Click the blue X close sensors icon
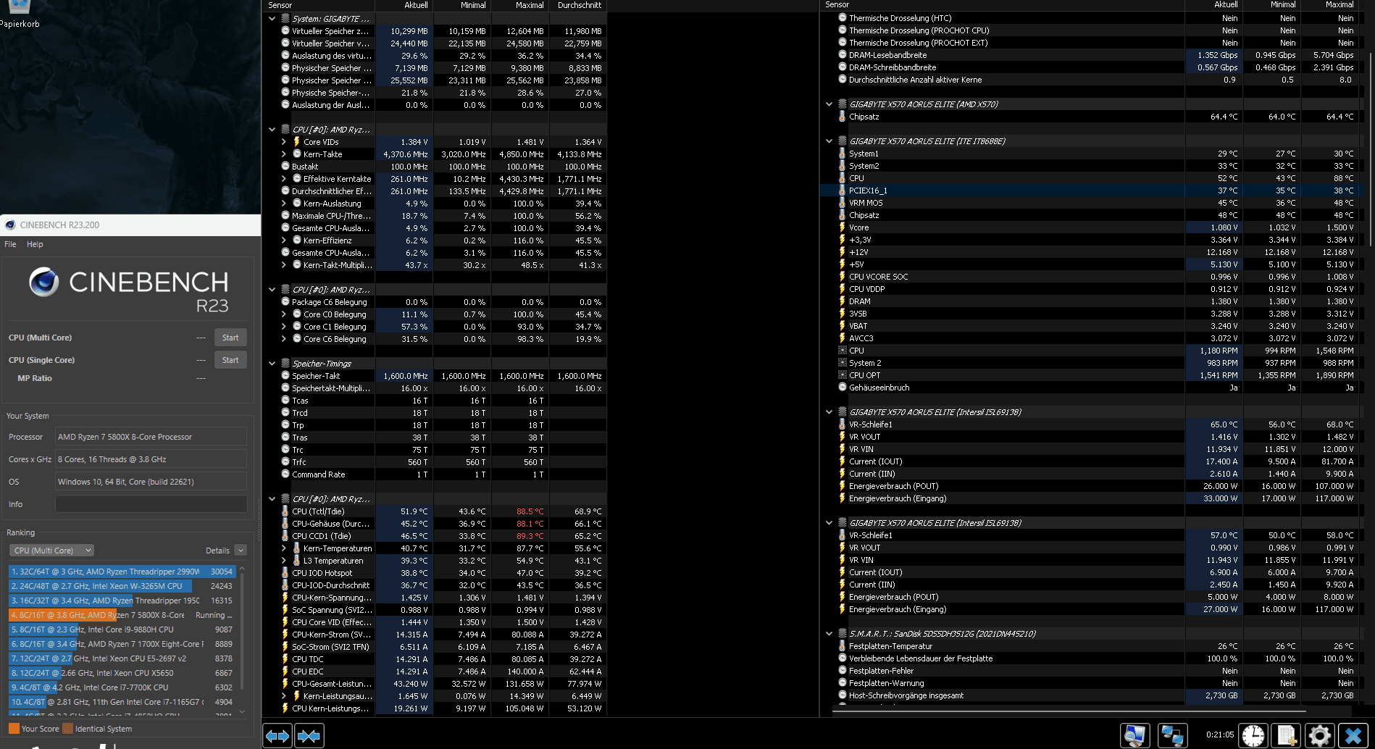Image resolution: width=1375 pixels, height=749 pixels. pyautogui.click(x=1353, y=735)
